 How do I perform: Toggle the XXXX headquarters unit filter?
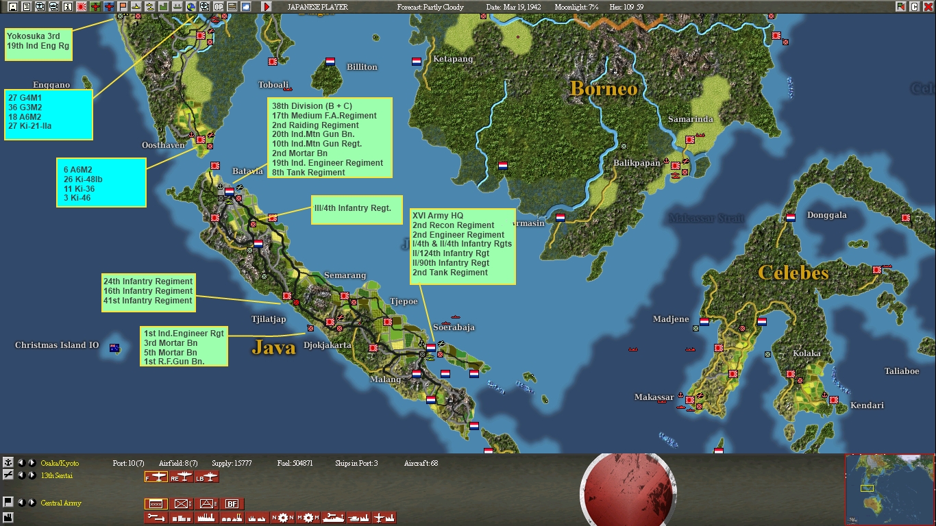point(156,504)
